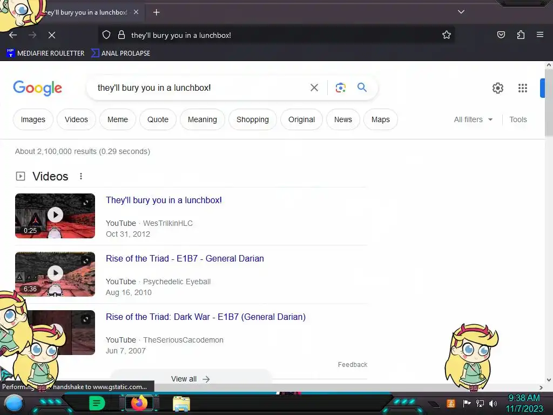Expand preview on the 0:25 thumbnail
Image resolution: width=553 pixels, height=415 pixels.
click(86, 203)
